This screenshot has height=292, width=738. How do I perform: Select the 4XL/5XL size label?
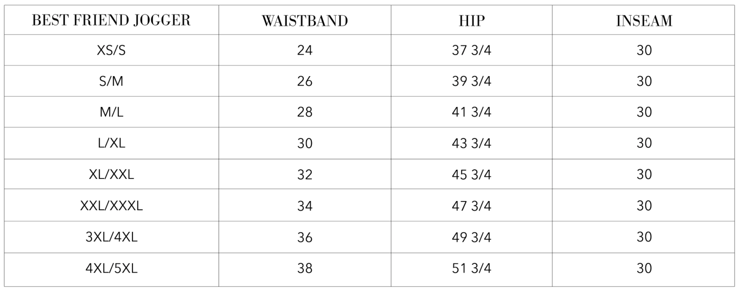point(111,268)
